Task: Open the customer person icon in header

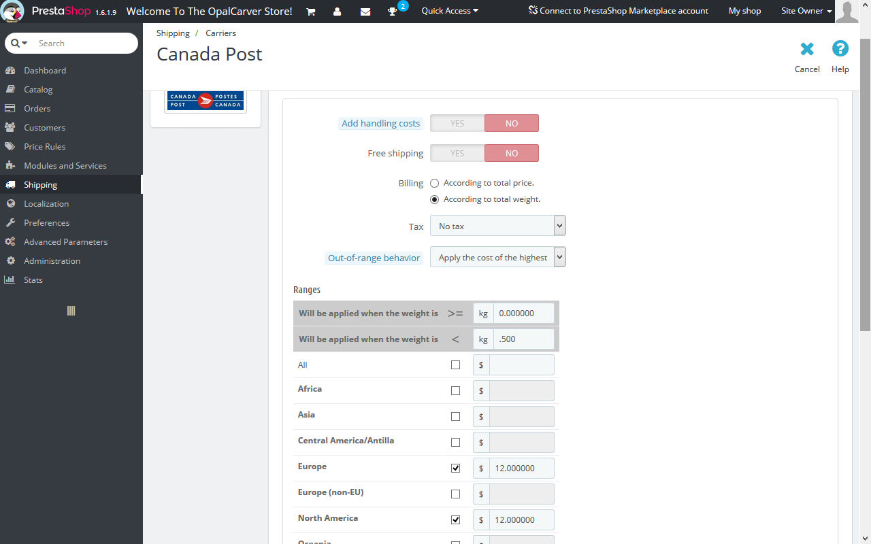Action: [x=337, y=12]
